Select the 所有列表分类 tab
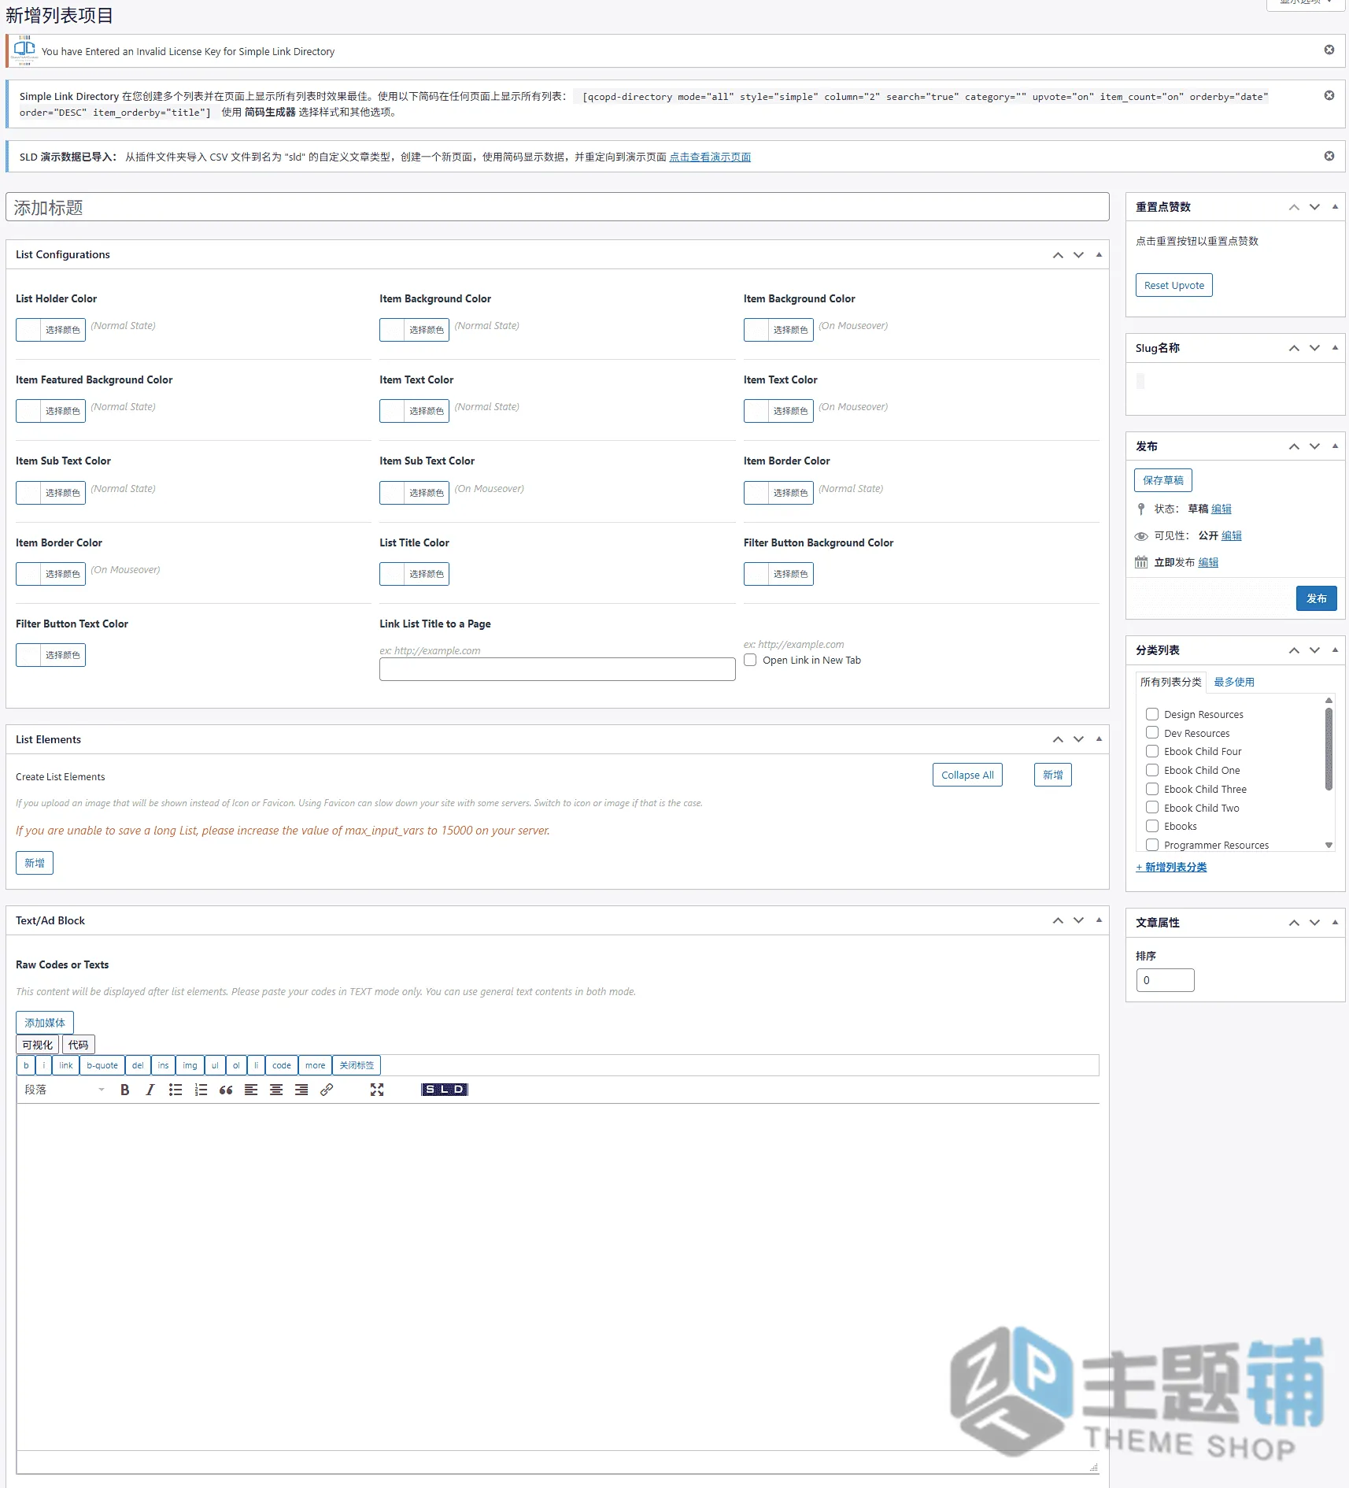This screenshot has height=1488, width=1349. click(1170, 682)
